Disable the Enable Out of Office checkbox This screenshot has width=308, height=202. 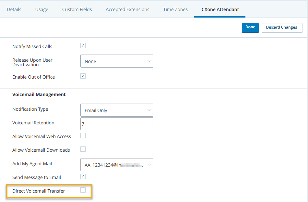tap(83, 76)
